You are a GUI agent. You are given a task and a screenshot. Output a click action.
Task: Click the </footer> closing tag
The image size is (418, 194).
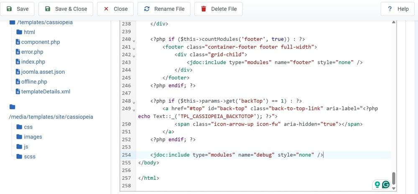(176, 78)
